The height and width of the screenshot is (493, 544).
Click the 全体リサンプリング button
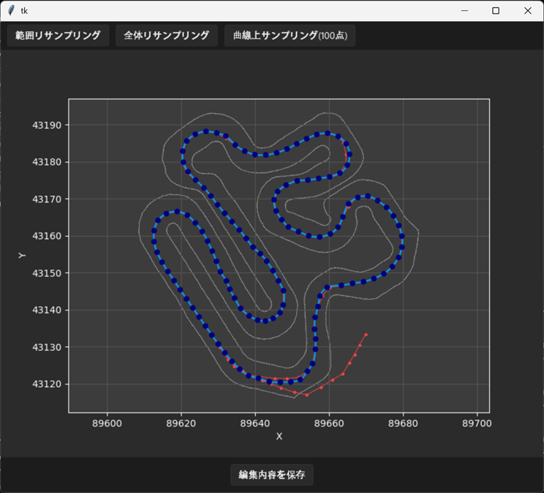click(167, 35)
